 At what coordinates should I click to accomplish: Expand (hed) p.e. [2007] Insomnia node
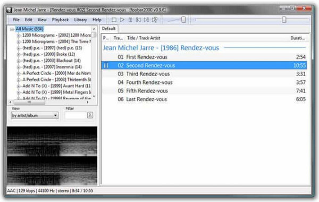(19, 67)
